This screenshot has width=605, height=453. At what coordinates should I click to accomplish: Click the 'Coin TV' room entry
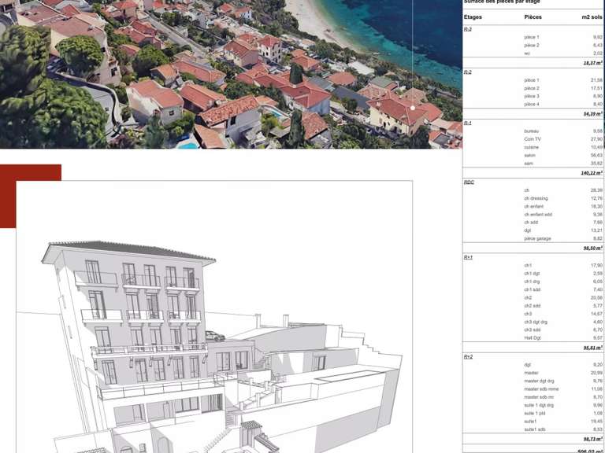(533, 139)
